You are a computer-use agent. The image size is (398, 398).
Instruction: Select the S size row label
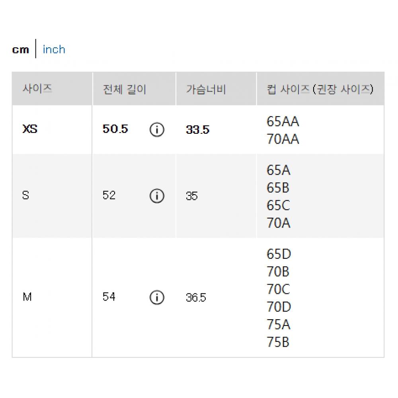click(x=26, y=196)
